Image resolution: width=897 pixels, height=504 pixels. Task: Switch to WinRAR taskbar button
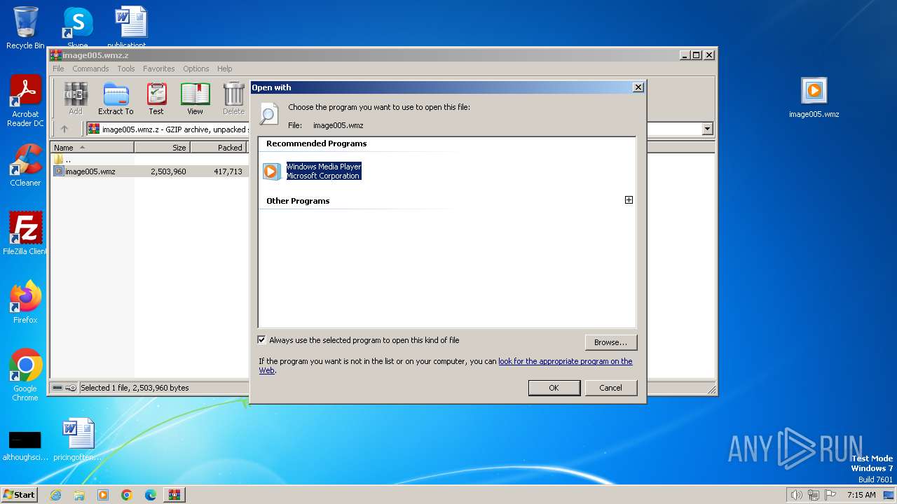(174, 495)
